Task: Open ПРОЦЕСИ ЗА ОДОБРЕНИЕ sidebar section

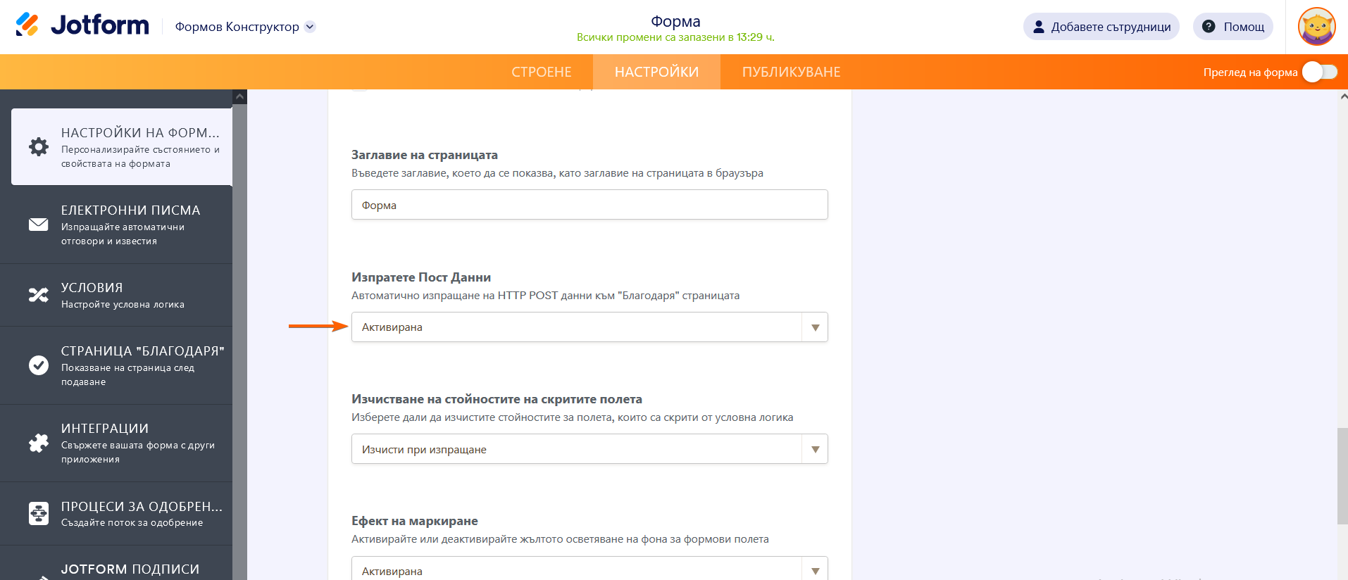Action: (116, 513)
